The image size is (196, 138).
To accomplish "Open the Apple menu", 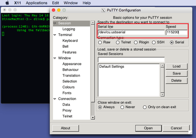I will [x=7, y=3].
